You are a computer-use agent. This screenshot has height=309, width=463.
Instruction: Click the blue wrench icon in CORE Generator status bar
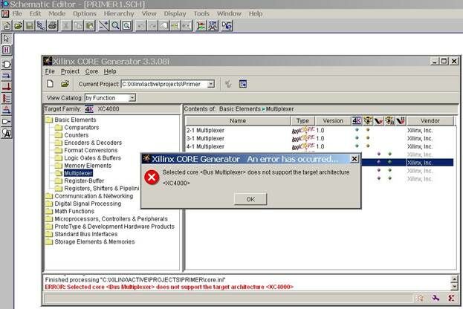436,298
